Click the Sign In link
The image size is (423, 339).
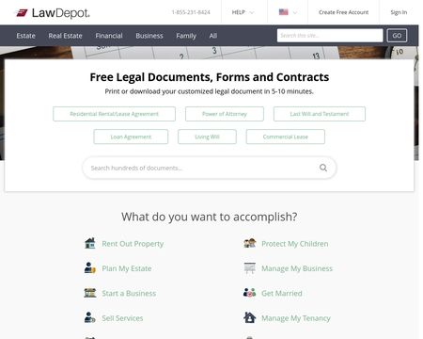point(399,12)
